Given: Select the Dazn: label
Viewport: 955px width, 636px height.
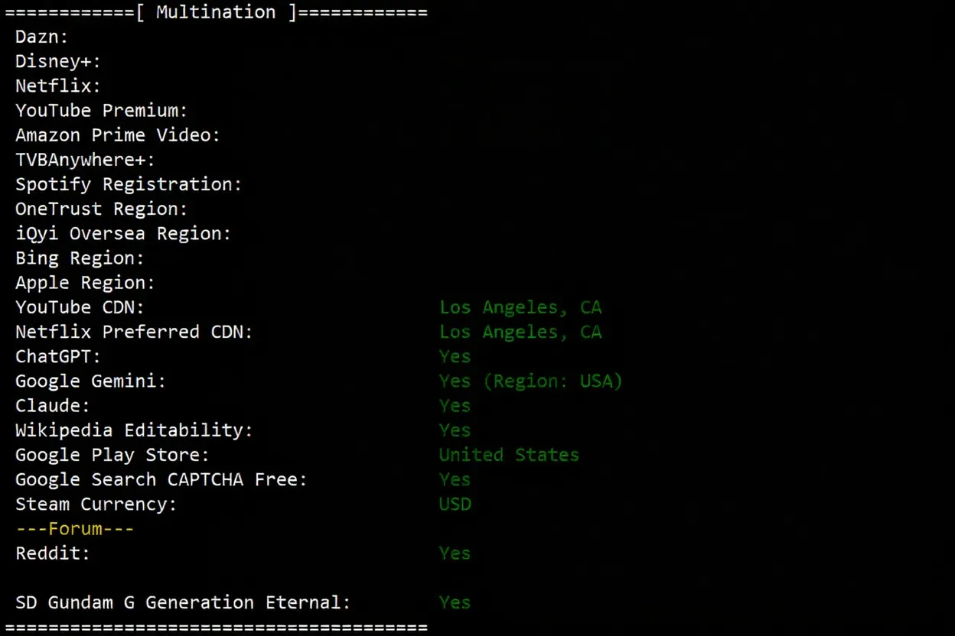Looking at the screenshot, I should pos(42,37).
